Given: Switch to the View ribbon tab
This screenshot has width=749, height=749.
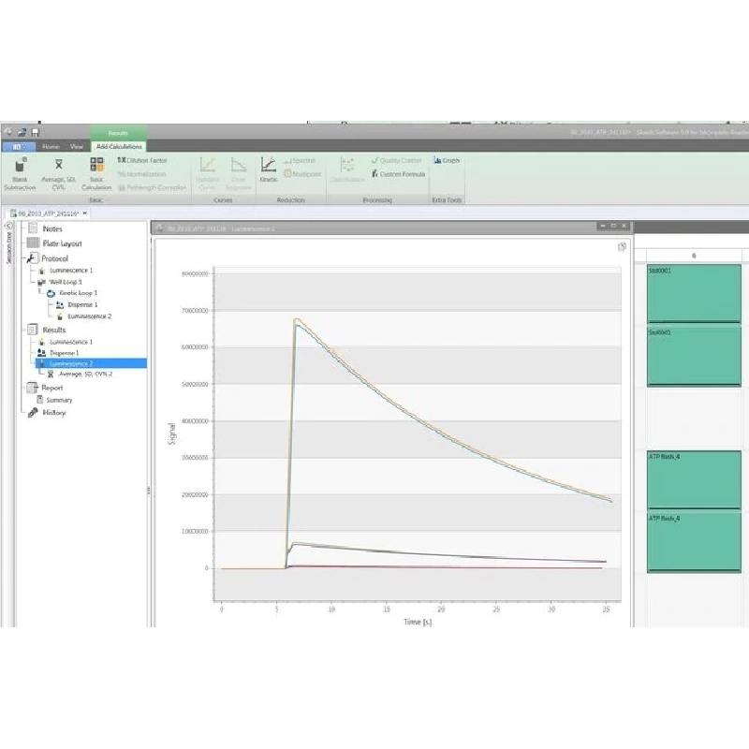Looking at the screenshot, I should click(77, 147).
